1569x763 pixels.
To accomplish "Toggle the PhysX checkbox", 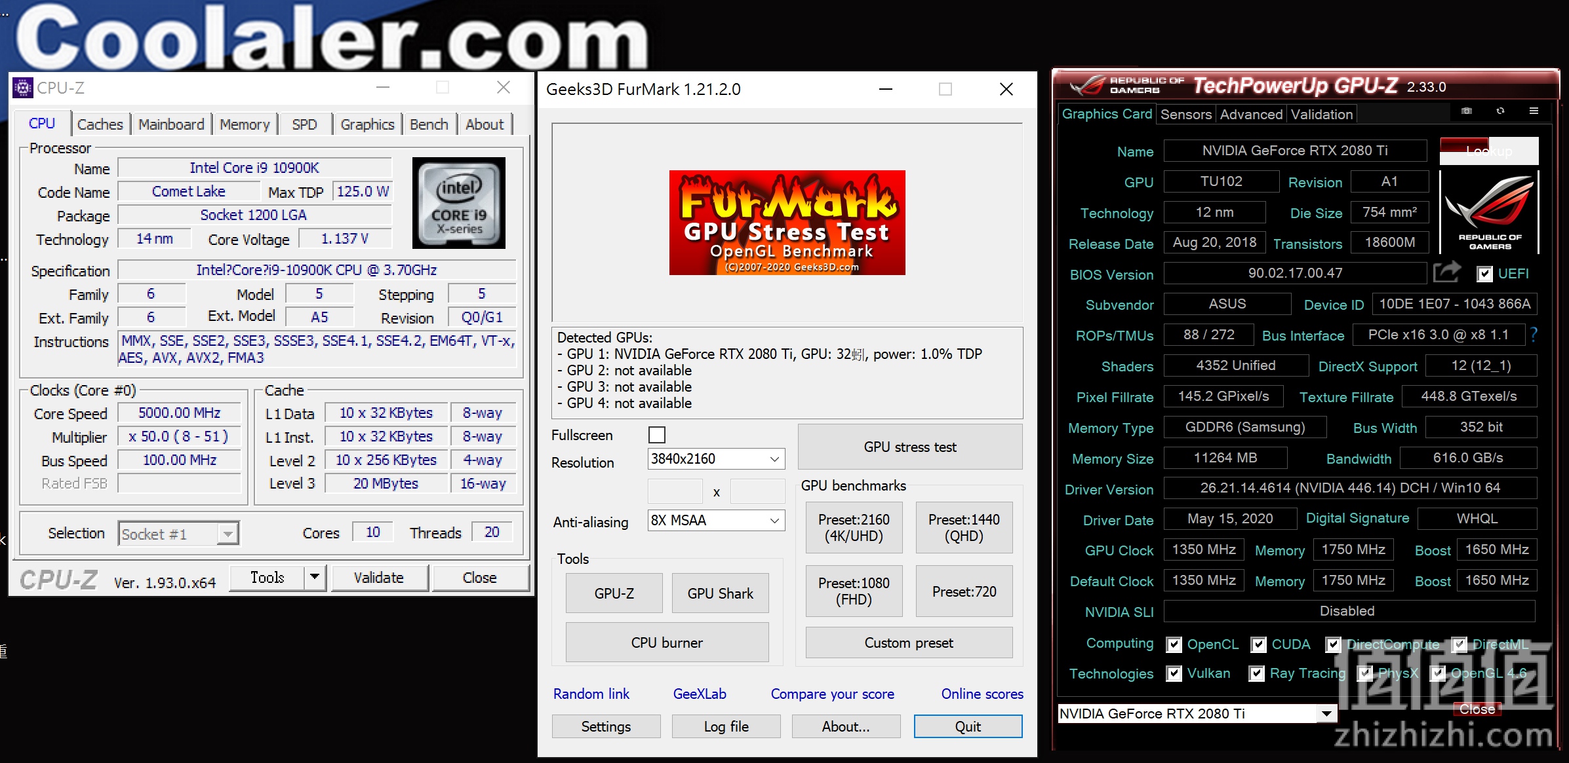I will point(1365,673).
